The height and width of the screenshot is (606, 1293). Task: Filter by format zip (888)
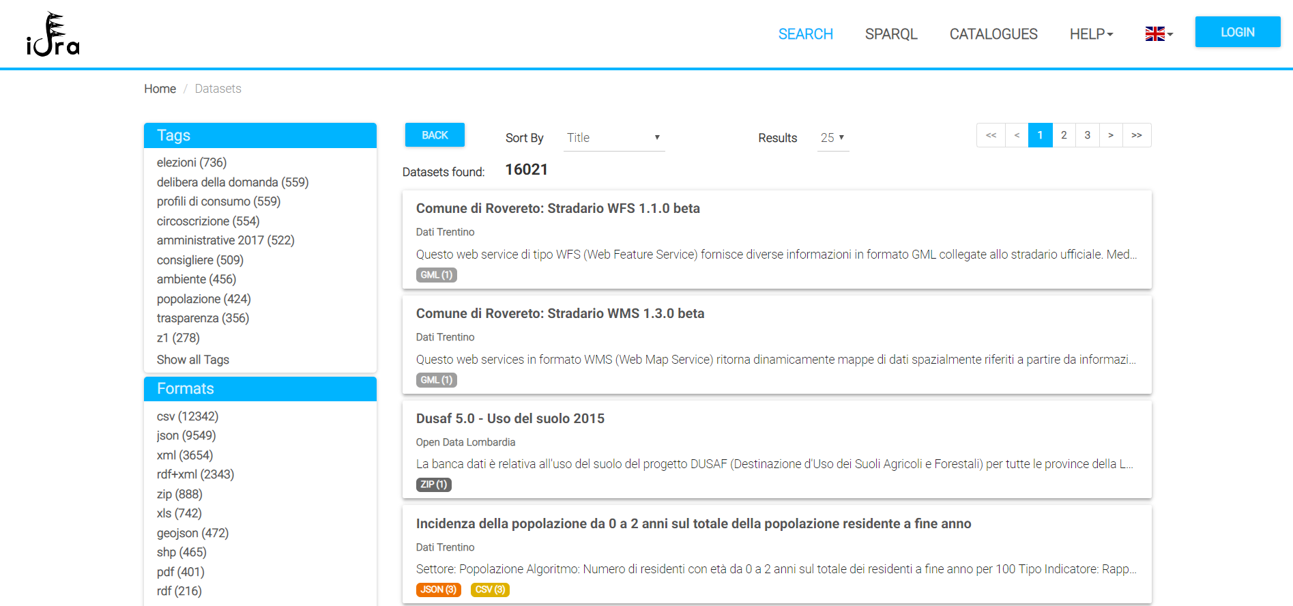coord(179,494)
